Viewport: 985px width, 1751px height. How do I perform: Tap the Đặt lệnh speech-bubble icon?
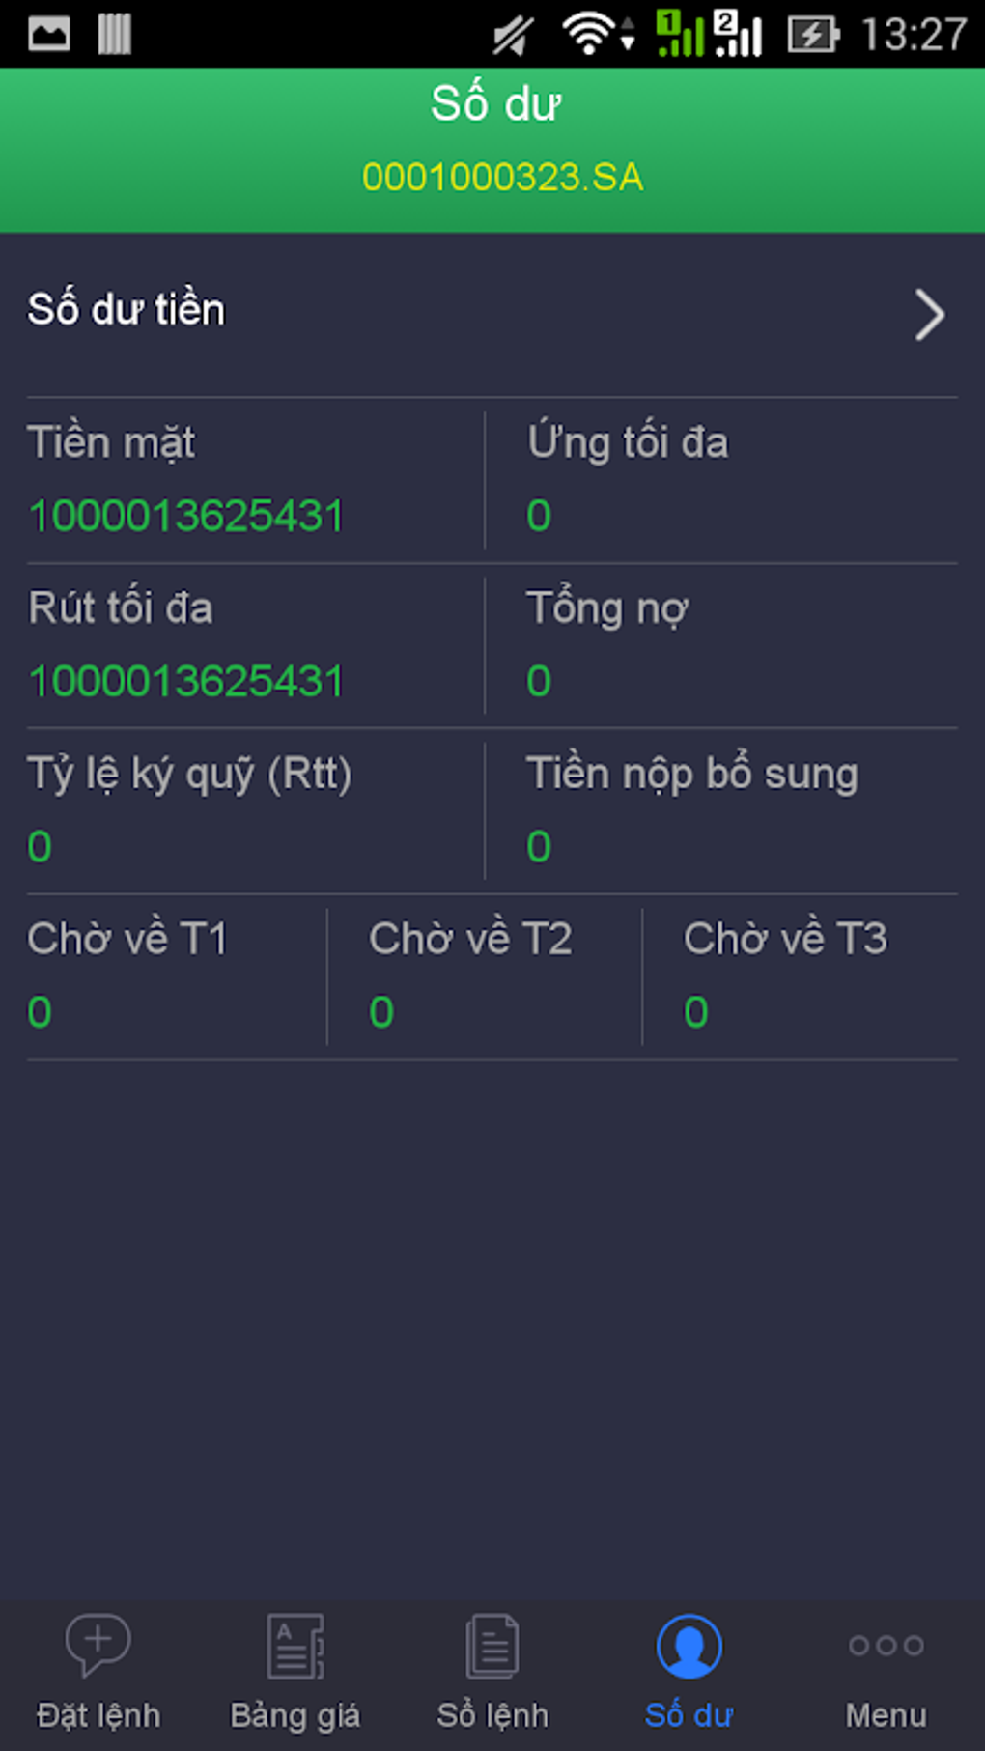pyautogui.click(x=98, y=1644)
